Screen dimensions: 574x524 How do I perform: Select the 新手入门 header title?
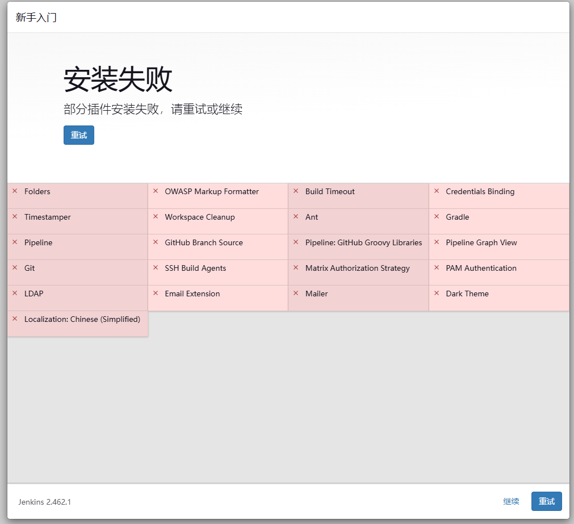[x=36, y=18]
